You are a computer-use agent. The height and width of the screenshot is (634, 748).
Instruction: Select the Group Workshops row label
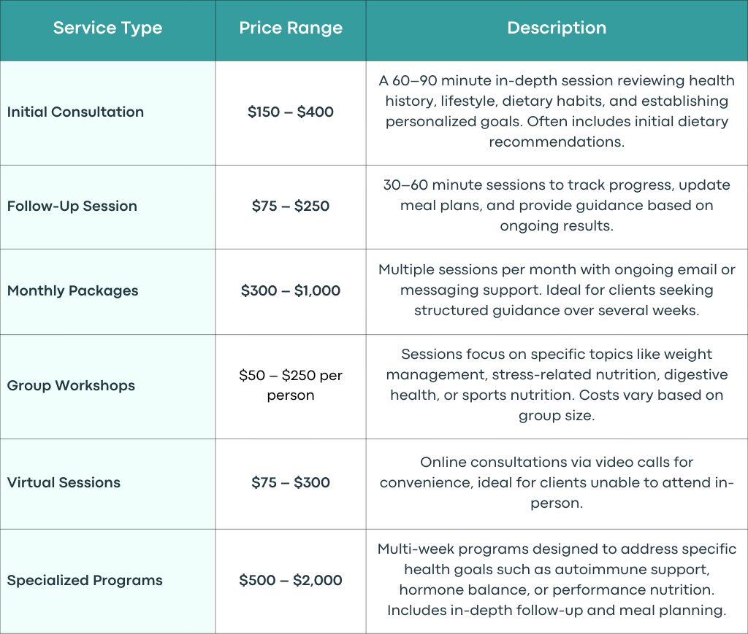tap(71, 385)
